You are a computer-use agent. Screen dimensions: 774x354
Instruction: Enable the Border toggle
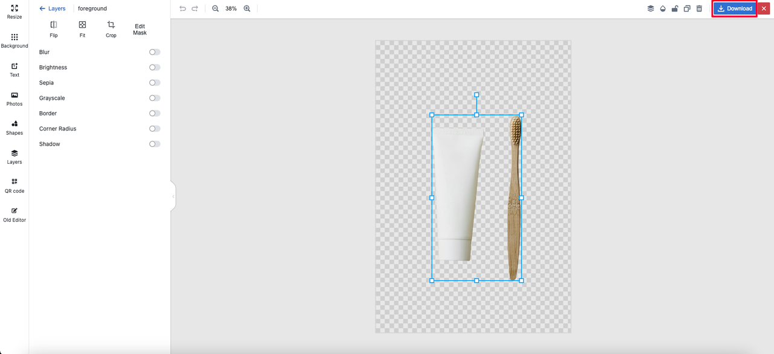click(x=155, y=114)
